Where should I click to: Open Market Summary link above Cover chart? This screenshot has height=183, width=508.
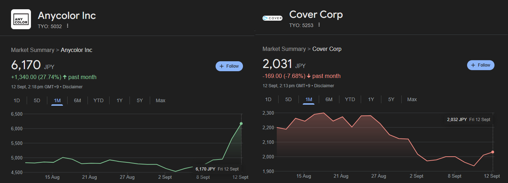point(284,49)
